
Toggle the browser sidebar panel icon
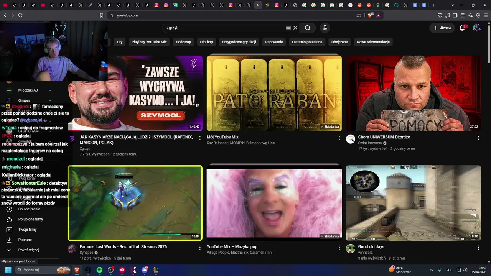pyautogui.click(x=455, y=15)
